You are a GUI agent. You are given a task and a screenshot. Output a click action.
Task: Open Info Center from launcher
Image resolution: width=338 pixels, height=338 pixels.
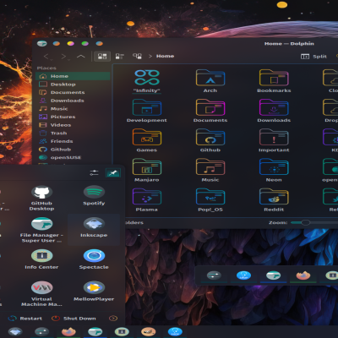coord(41,259)
